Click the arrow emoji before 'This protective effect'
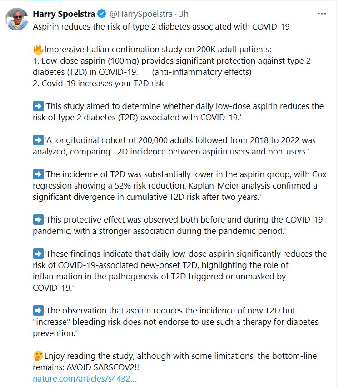Screen dimensions: 339x387 click(38, 219)
